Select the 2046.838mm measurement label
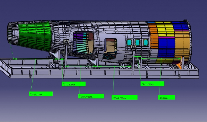 click(124, 98)
